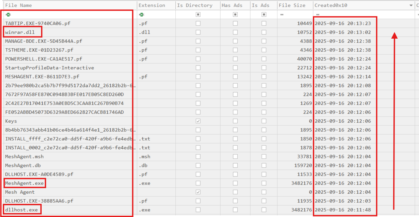The image size is (419, 217).
Task: Toggle the Is Ads filter row checkbox
Action: click(x=264, y=14)
